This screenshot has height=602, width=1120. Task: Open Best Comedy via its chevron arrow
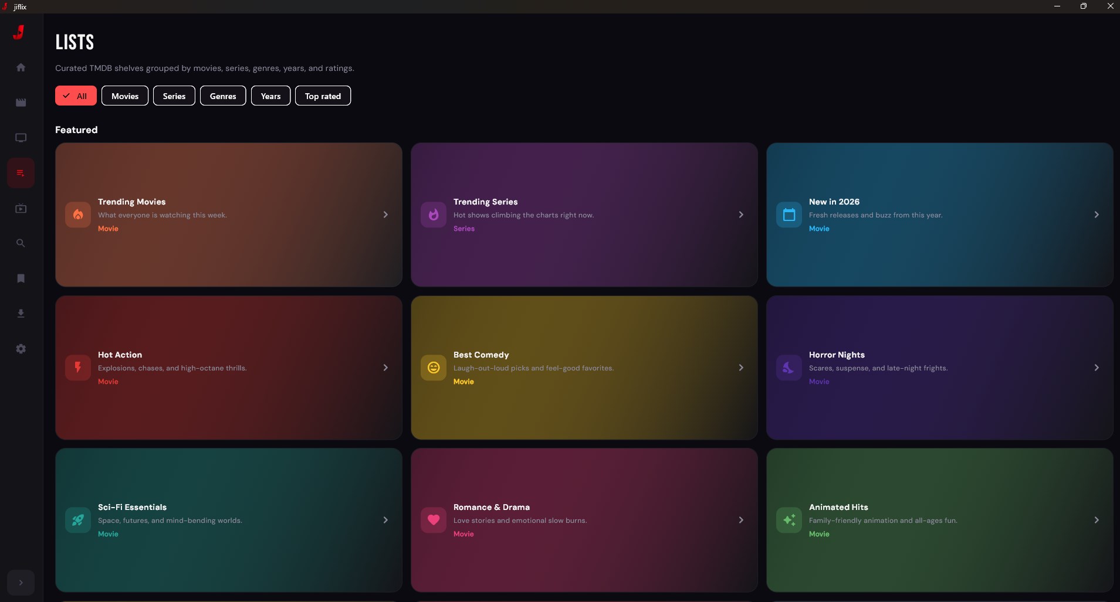click(741, 368)
